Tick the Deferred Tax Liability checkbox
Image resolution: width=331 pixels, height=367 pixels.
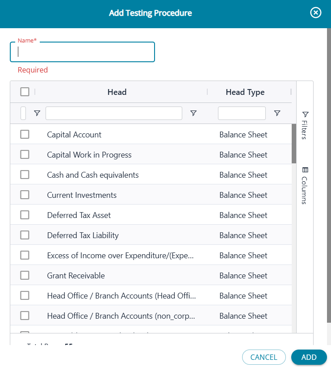pyautogui.click(x=25, y=235)
